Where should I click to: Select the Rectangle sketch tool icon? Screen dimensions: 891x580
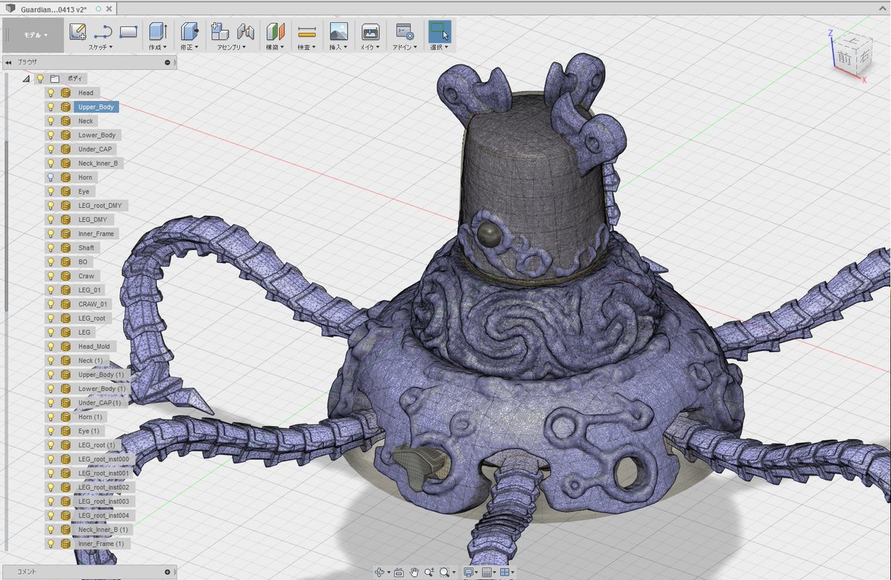pos(128,31)
